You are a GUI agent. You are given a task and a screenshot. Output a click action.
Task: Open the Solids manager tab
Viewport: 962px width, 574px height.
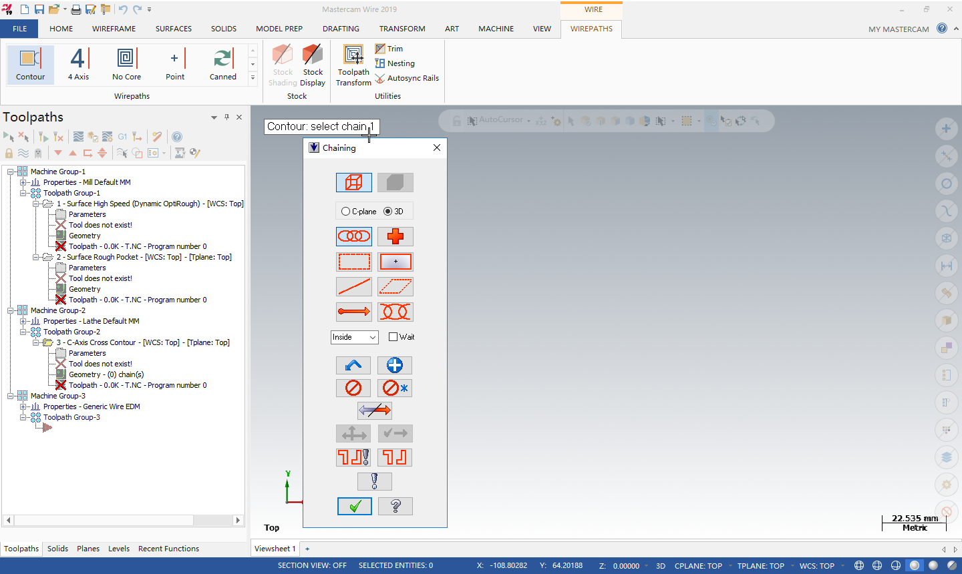(57, 549)
